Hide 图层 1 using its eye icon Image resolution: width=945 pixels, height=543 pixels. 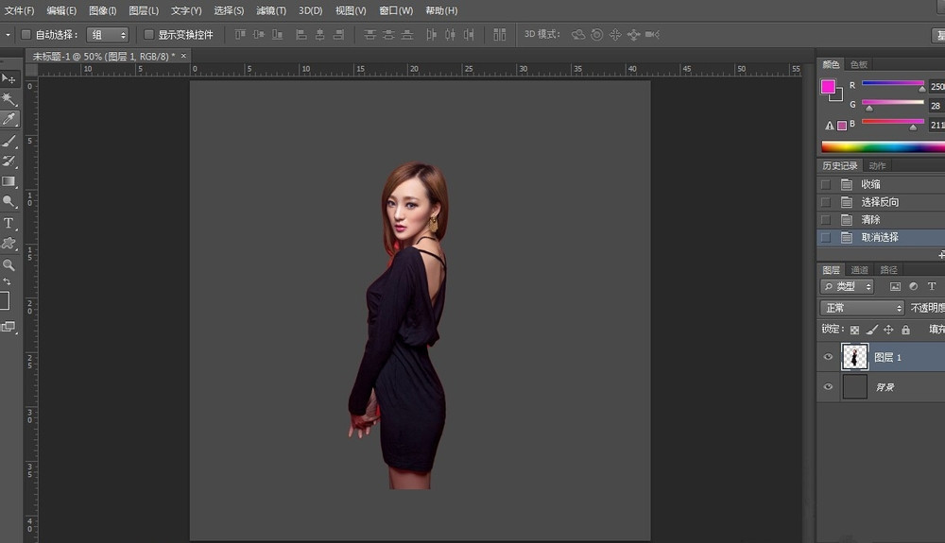pos(829,357)
